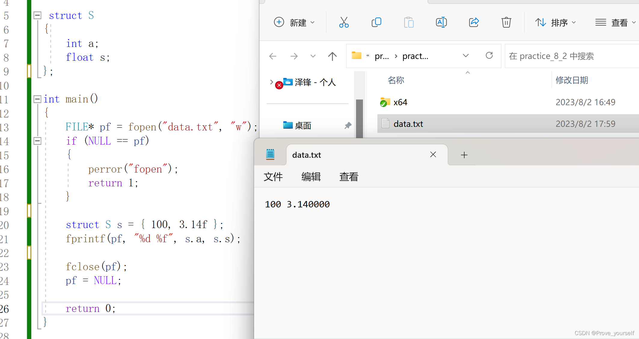The height and width of the screenshot is (339, 639).
Task: Collapse the if (NULL == pf) block
Action: coord(37,141)
